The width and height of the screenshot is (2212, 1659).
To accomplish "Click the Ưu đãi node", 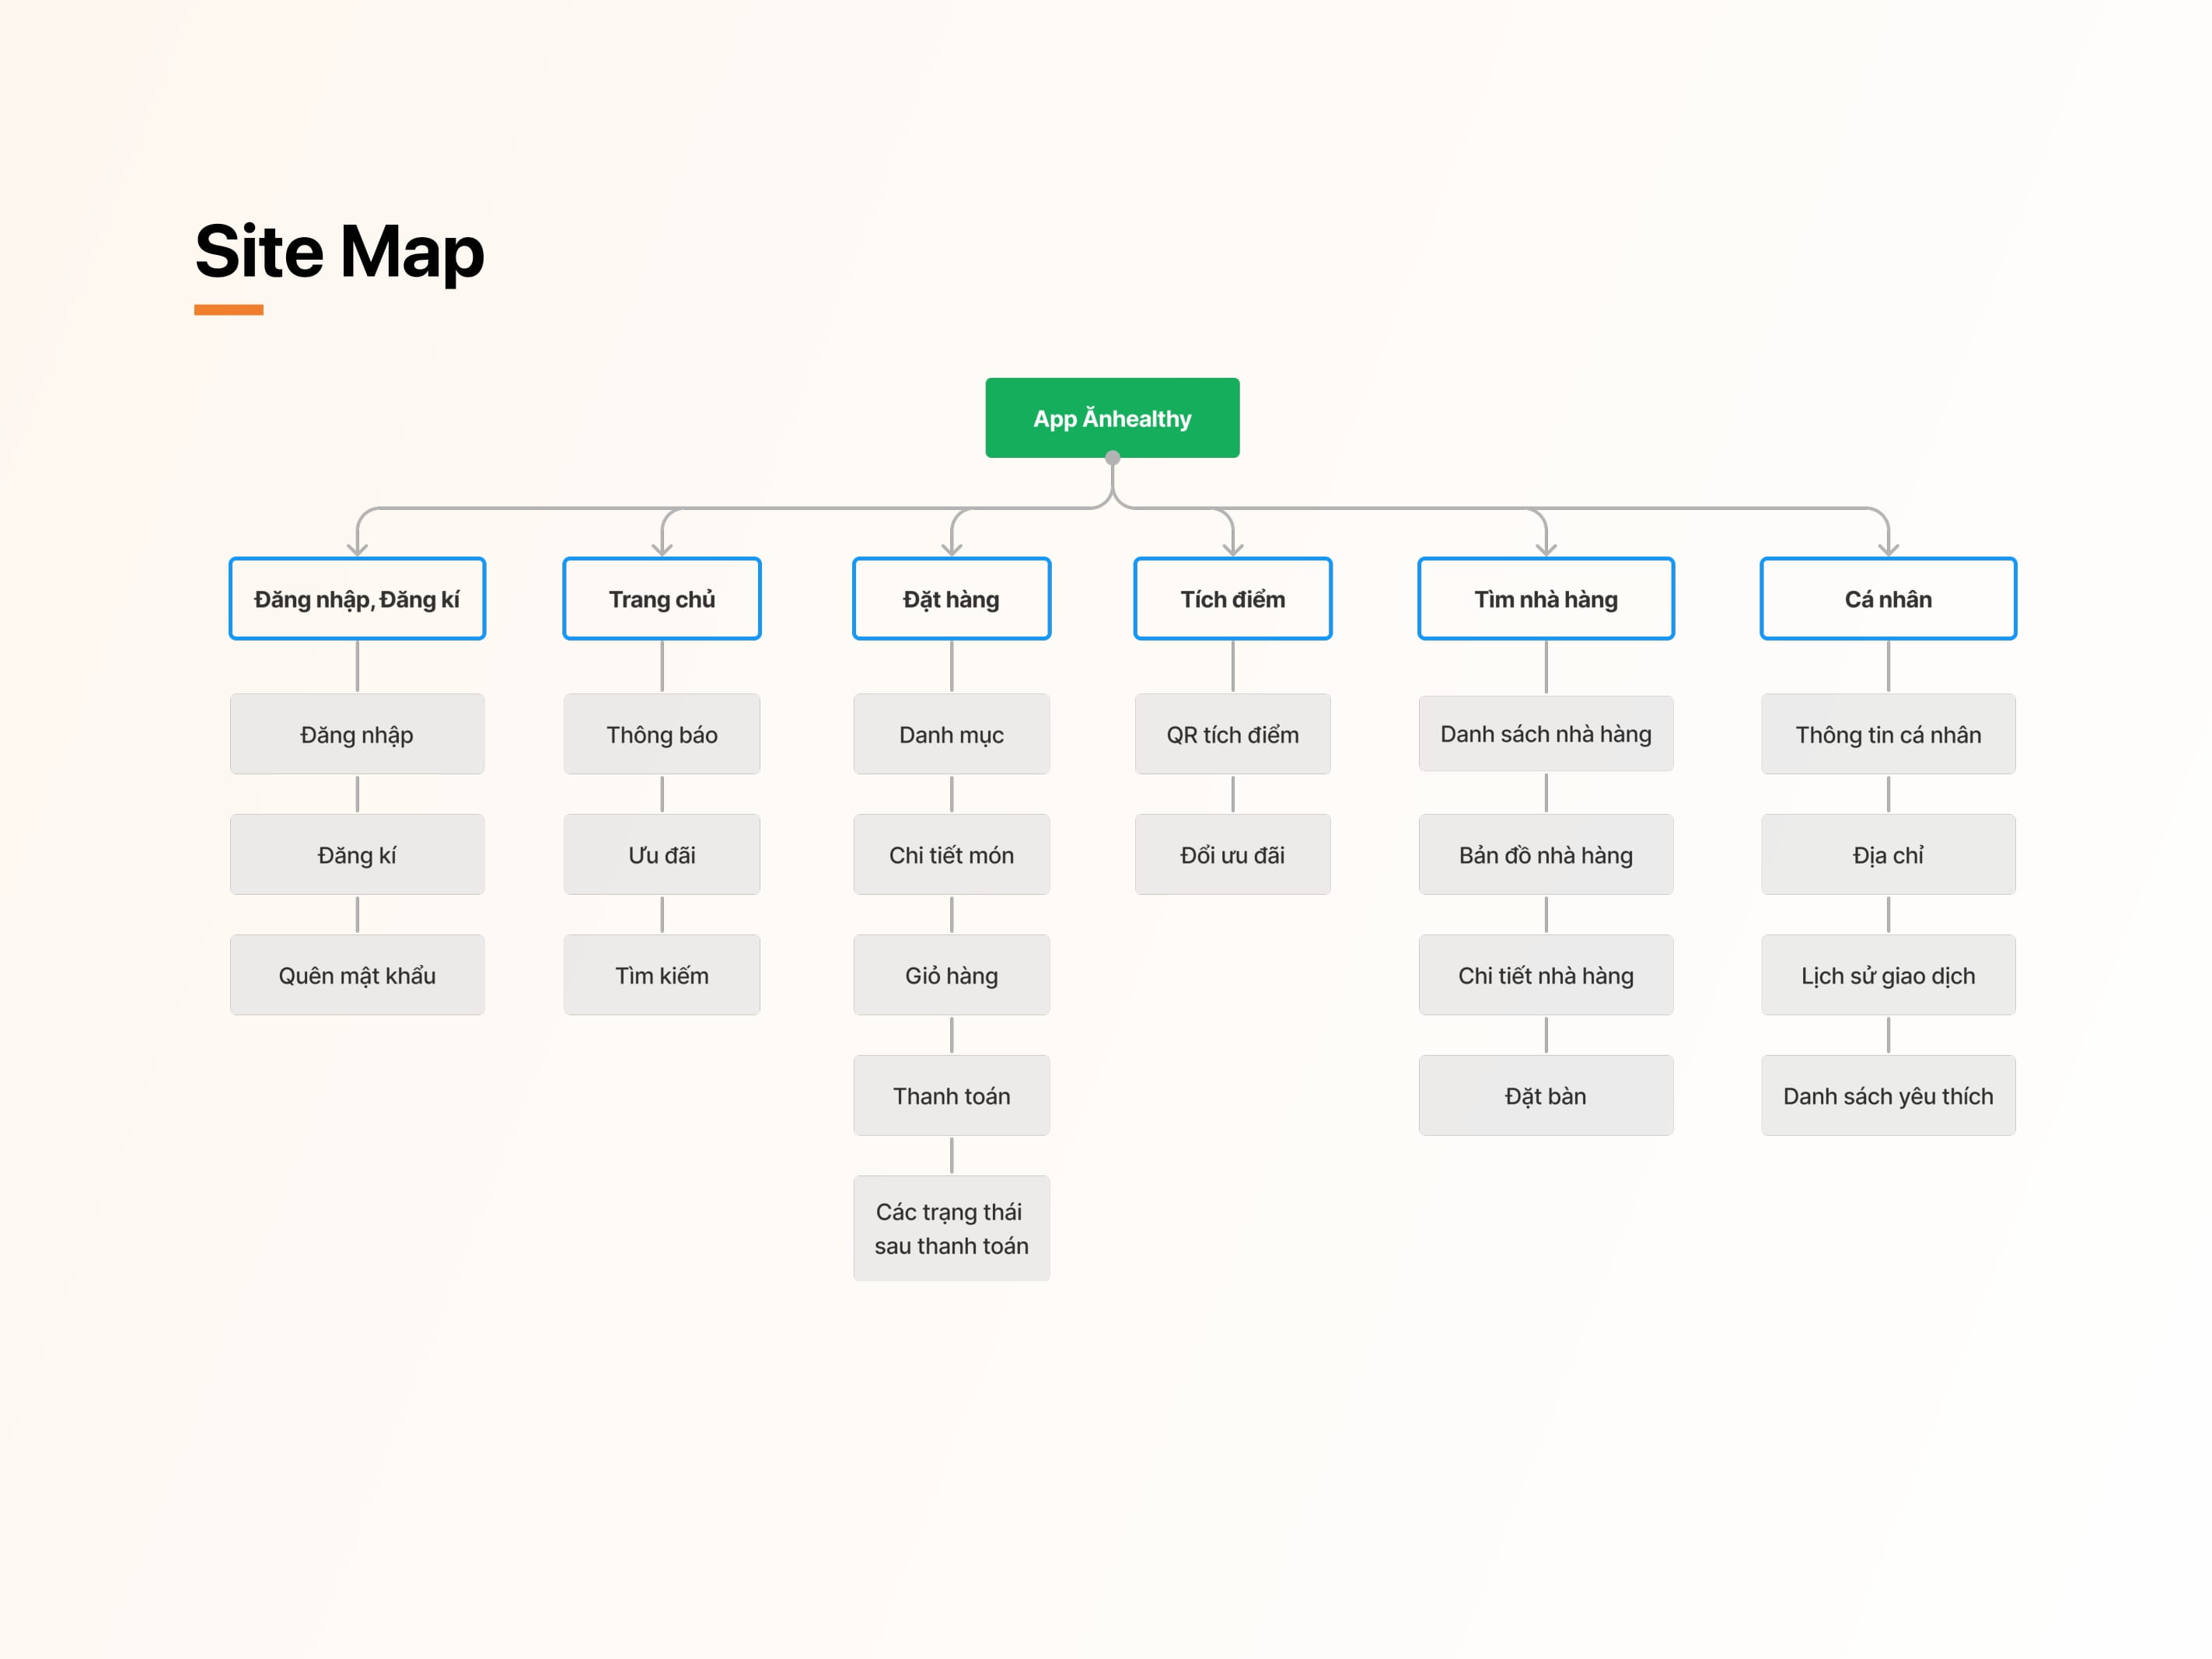I will pos(662,854).
